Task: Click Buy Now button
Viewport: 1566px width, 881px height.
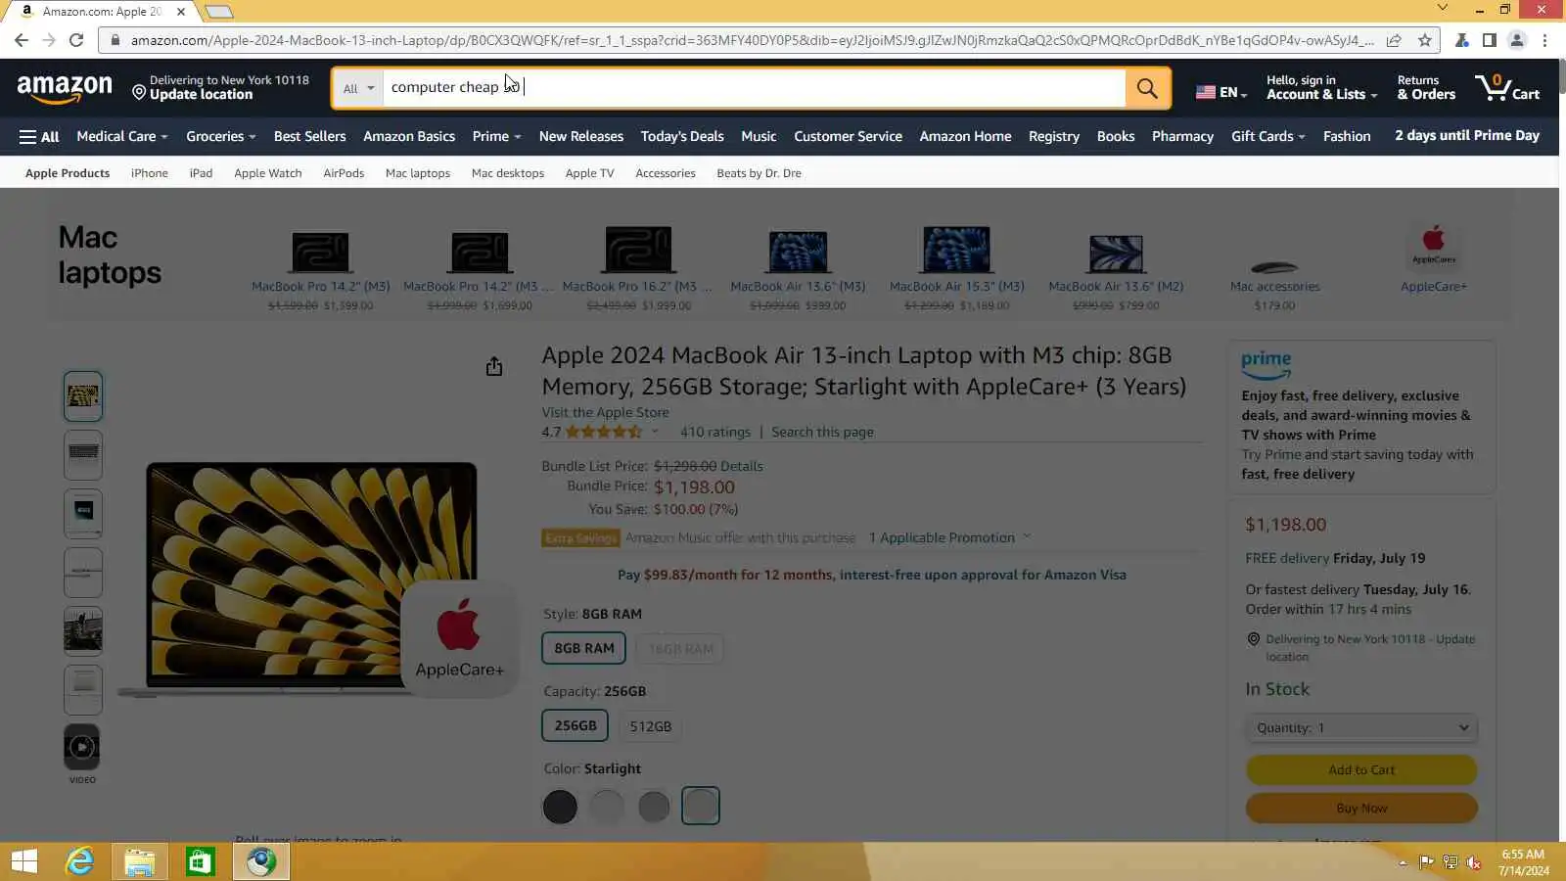Action: point(1361,808)
